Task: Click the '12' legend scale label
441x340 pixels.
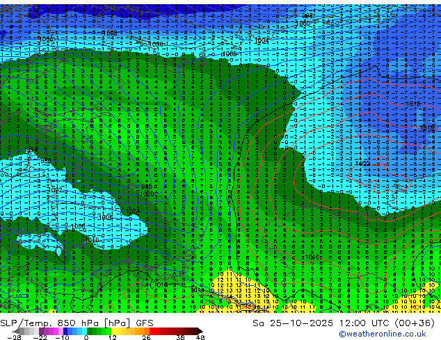Action: 113,337
